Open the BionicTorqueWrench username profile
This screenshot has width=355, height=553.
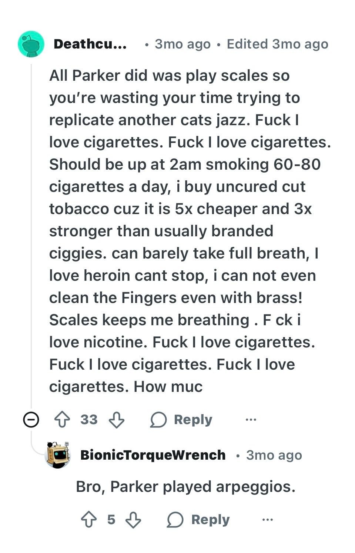(153, 455)
